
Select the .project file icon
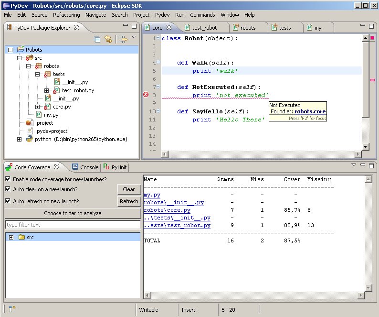30,123
